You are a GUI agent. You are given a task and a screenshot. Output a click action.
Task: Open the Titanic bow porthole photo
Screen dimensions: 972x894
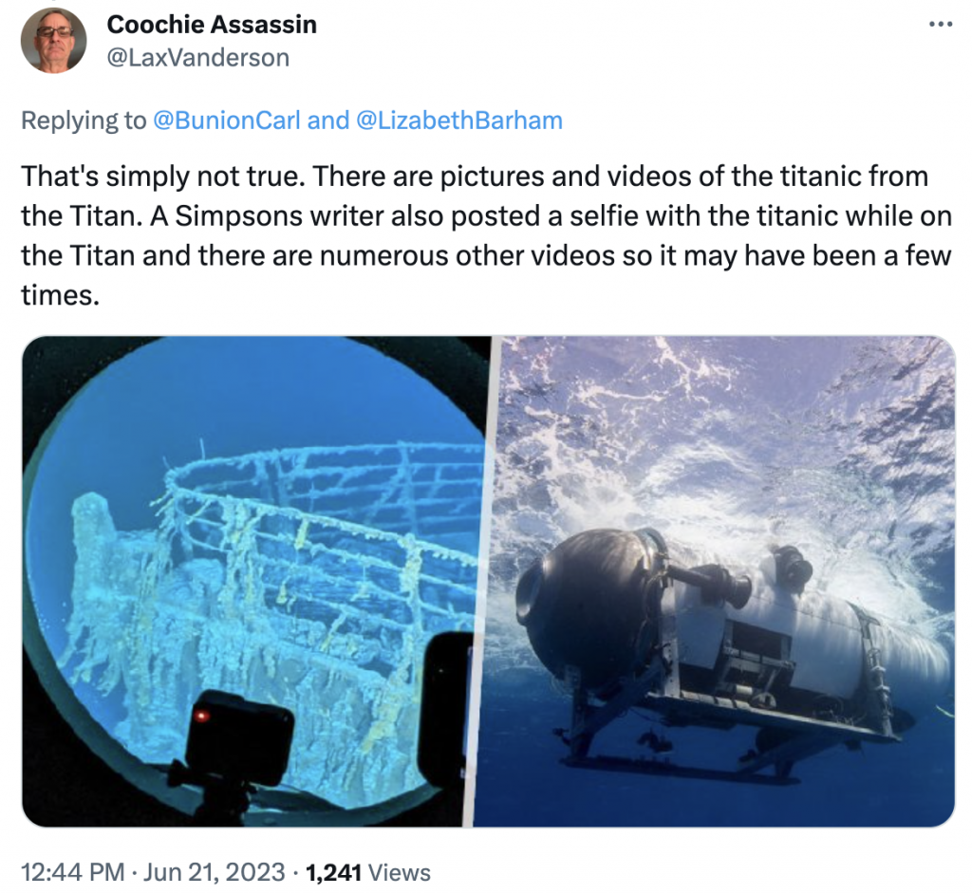click(254, 581)
